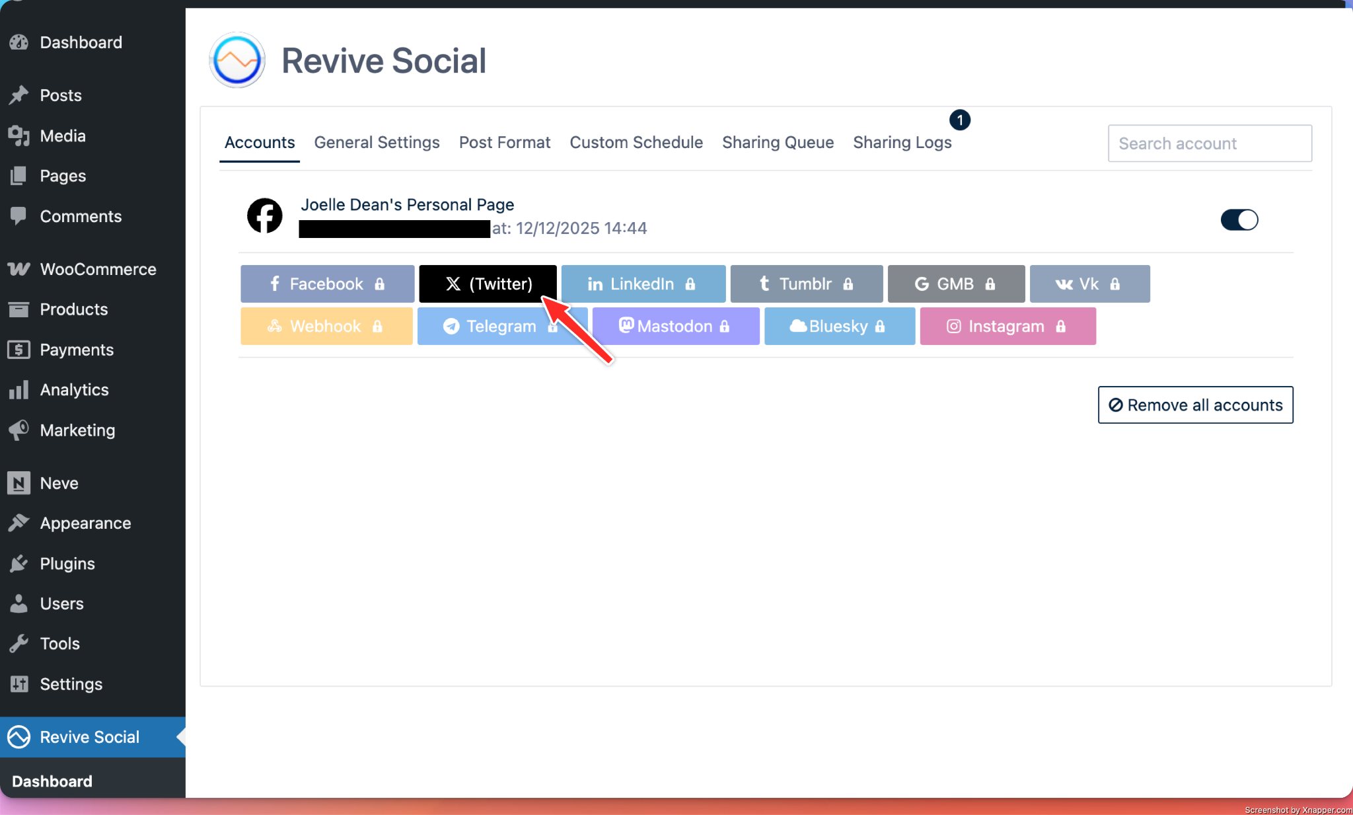Screen dimensions: 1353x815
Task: Click Sharing Logs notification badge
Action: (959, 120)
